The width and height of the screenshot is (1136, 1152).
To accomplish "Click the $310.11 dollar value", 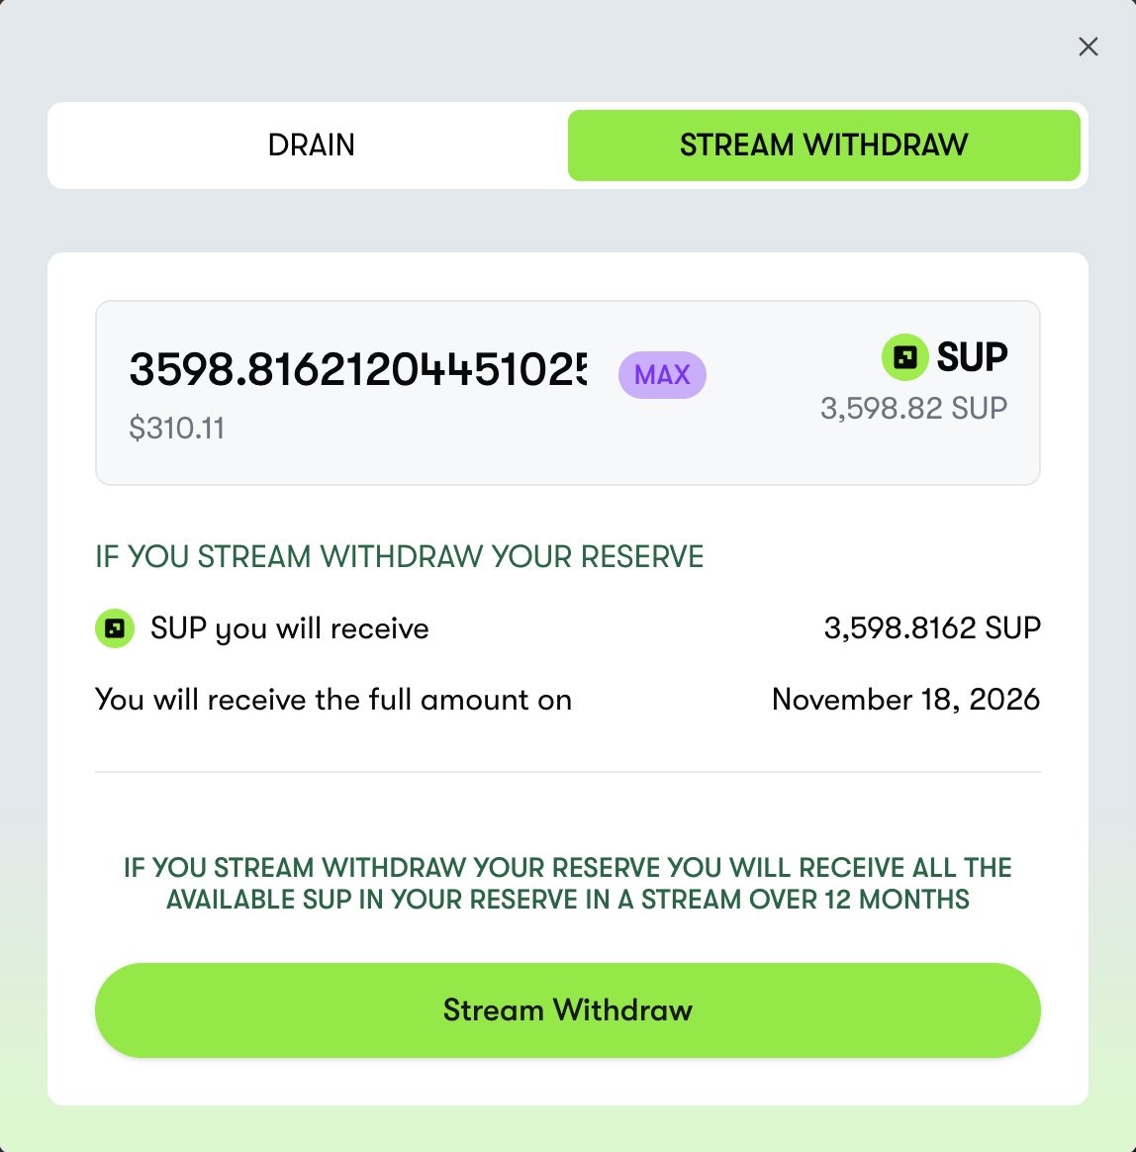I will pos(177,429).
